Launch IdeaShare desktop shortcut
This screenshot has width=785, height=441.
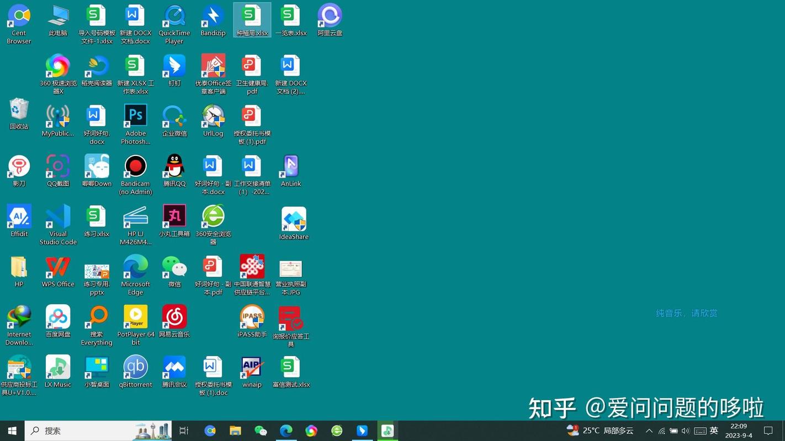[x=294, y=219]
